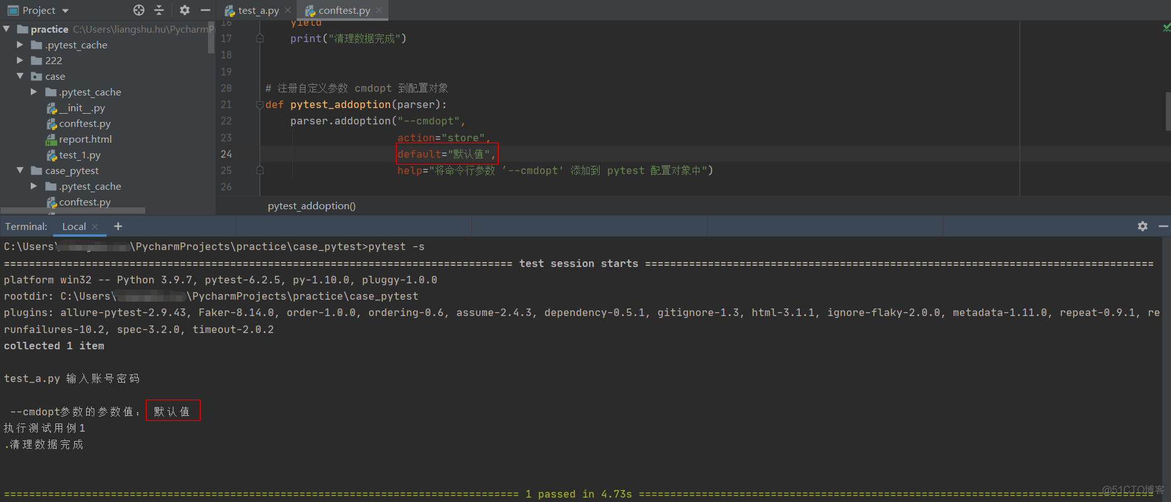Collapse the practice root folder
The image size is (1171, 502).
point(6,29)
